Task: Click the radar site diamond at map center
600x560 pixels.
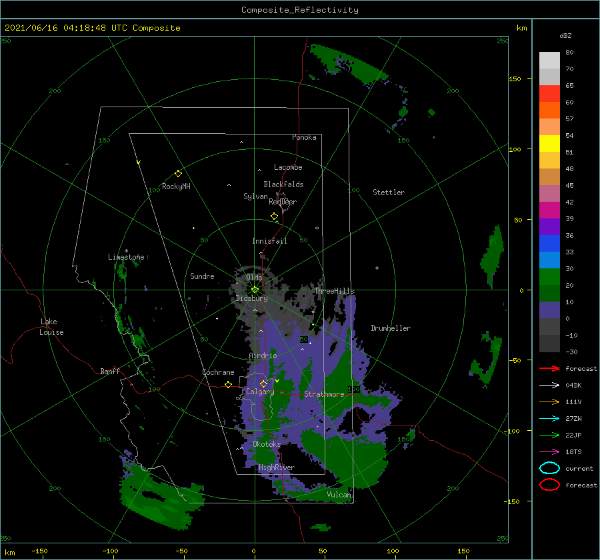Action: (255, 290)
